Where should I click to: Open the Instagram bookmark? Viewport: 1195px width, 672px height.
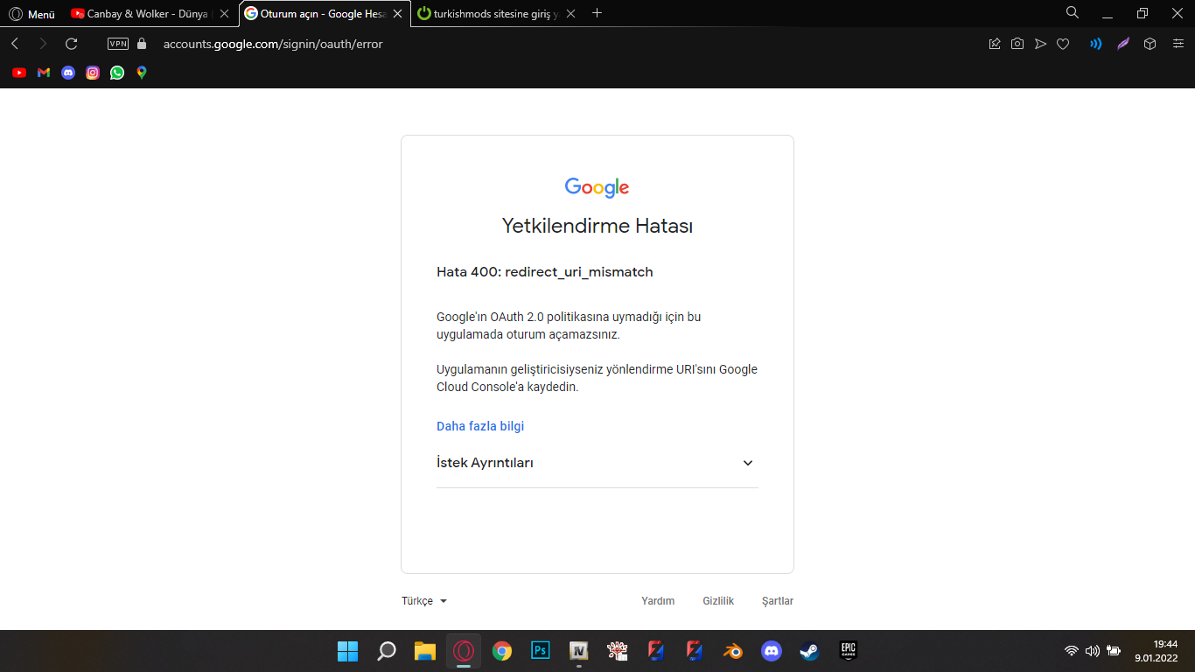coord(93,73)
